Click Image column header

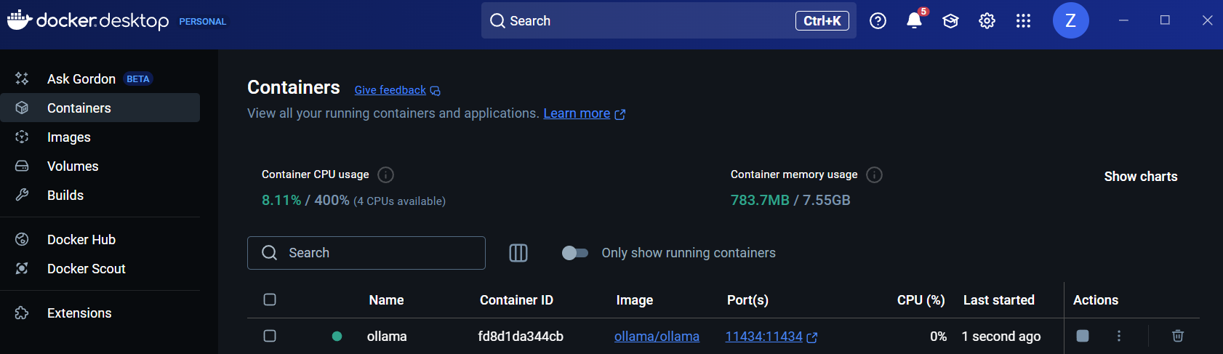coord(635,300)
